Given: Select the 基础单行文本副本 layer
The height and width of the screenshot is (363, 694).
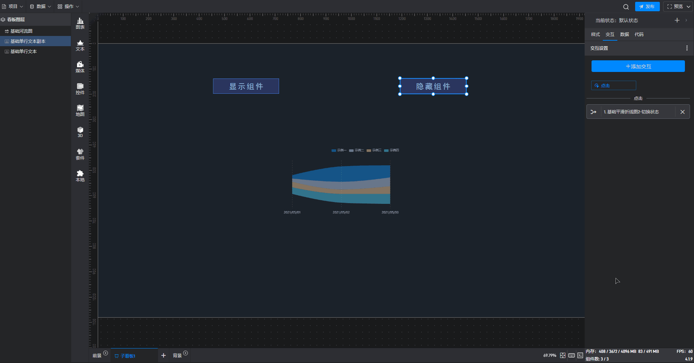Looking at the screenshot, I should pyautogui.click(x=35, y=41).
